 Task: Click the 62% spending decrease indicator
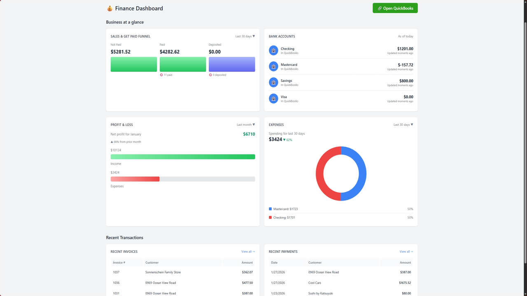pyautogui.click(x=287, y=140)
